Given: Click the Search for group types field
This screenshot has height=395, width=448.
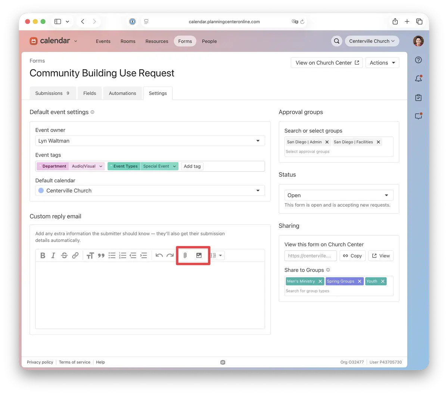Looking at the screenshot, I should [308, 291].
